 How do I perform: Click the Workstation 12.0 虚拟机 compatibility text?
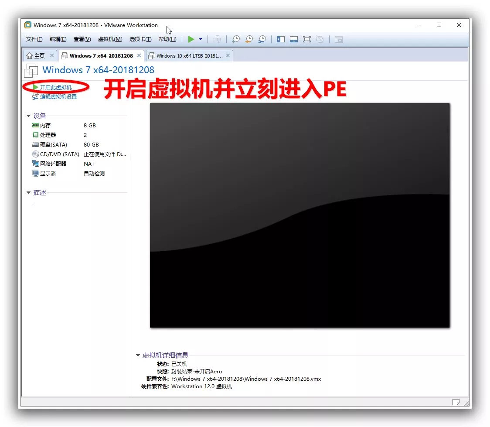[x=201, y=386]
